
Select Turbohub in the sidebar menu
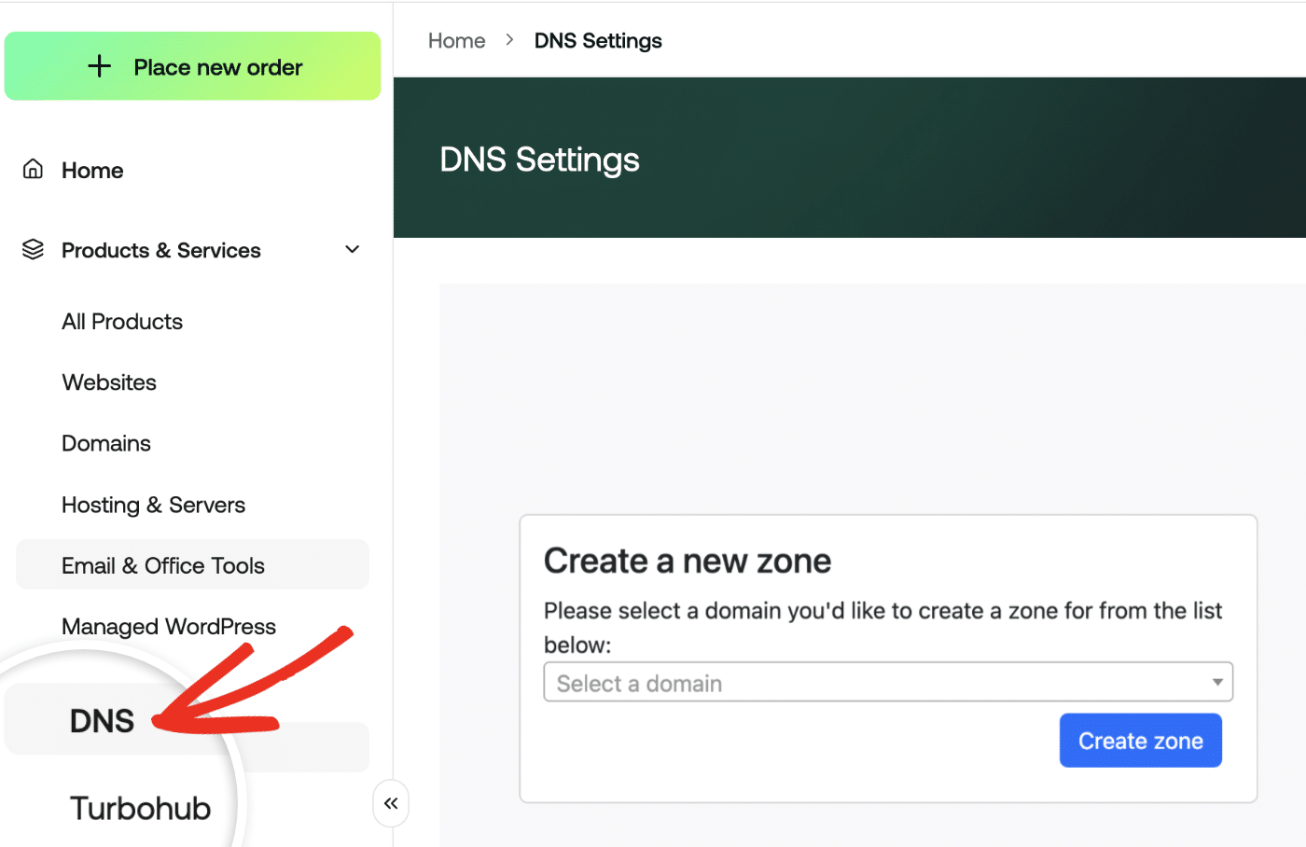point(140,807)
